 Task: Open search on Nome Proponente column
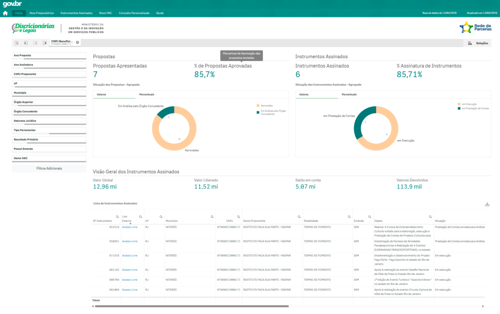(x=299, y=216)
